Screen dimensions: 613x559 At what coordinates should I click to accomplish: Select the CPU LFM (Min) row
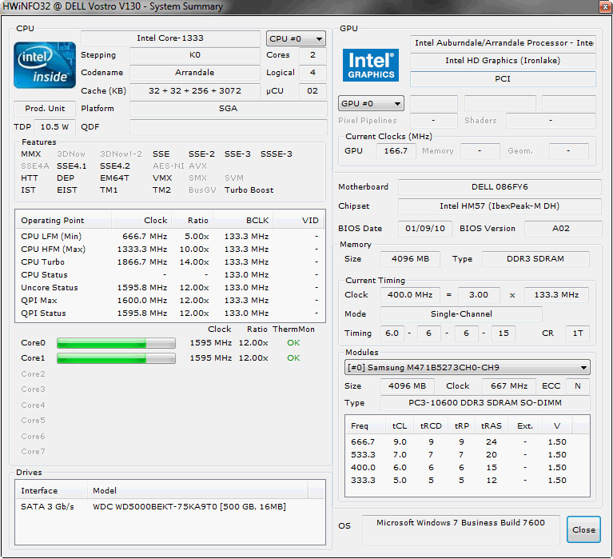(x=170, y=236)
